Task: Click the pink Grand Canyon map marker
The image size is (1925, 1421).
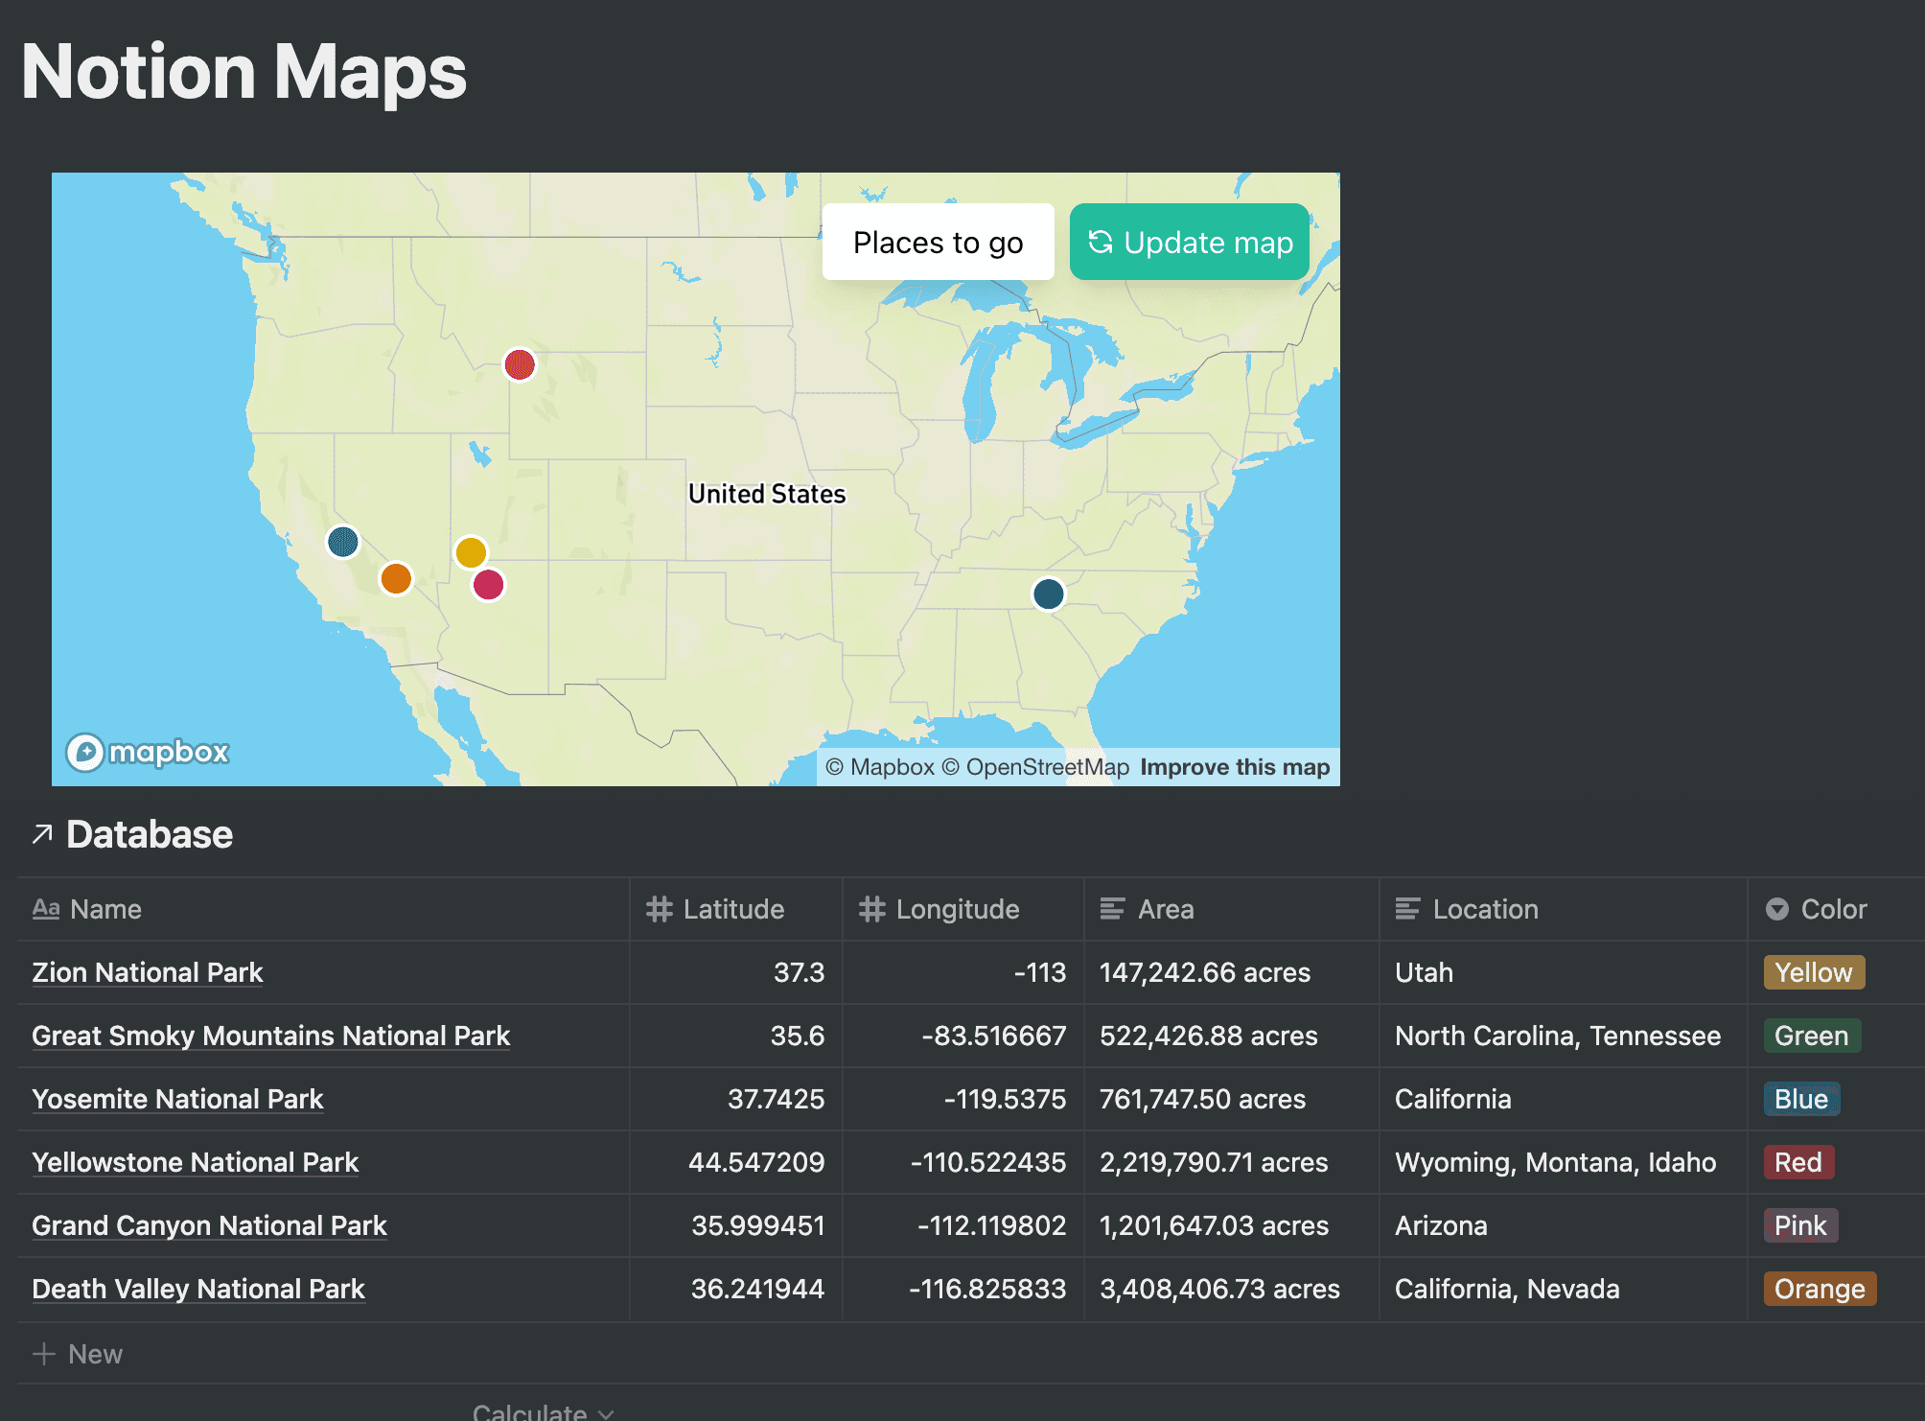Action: point(489,584)
